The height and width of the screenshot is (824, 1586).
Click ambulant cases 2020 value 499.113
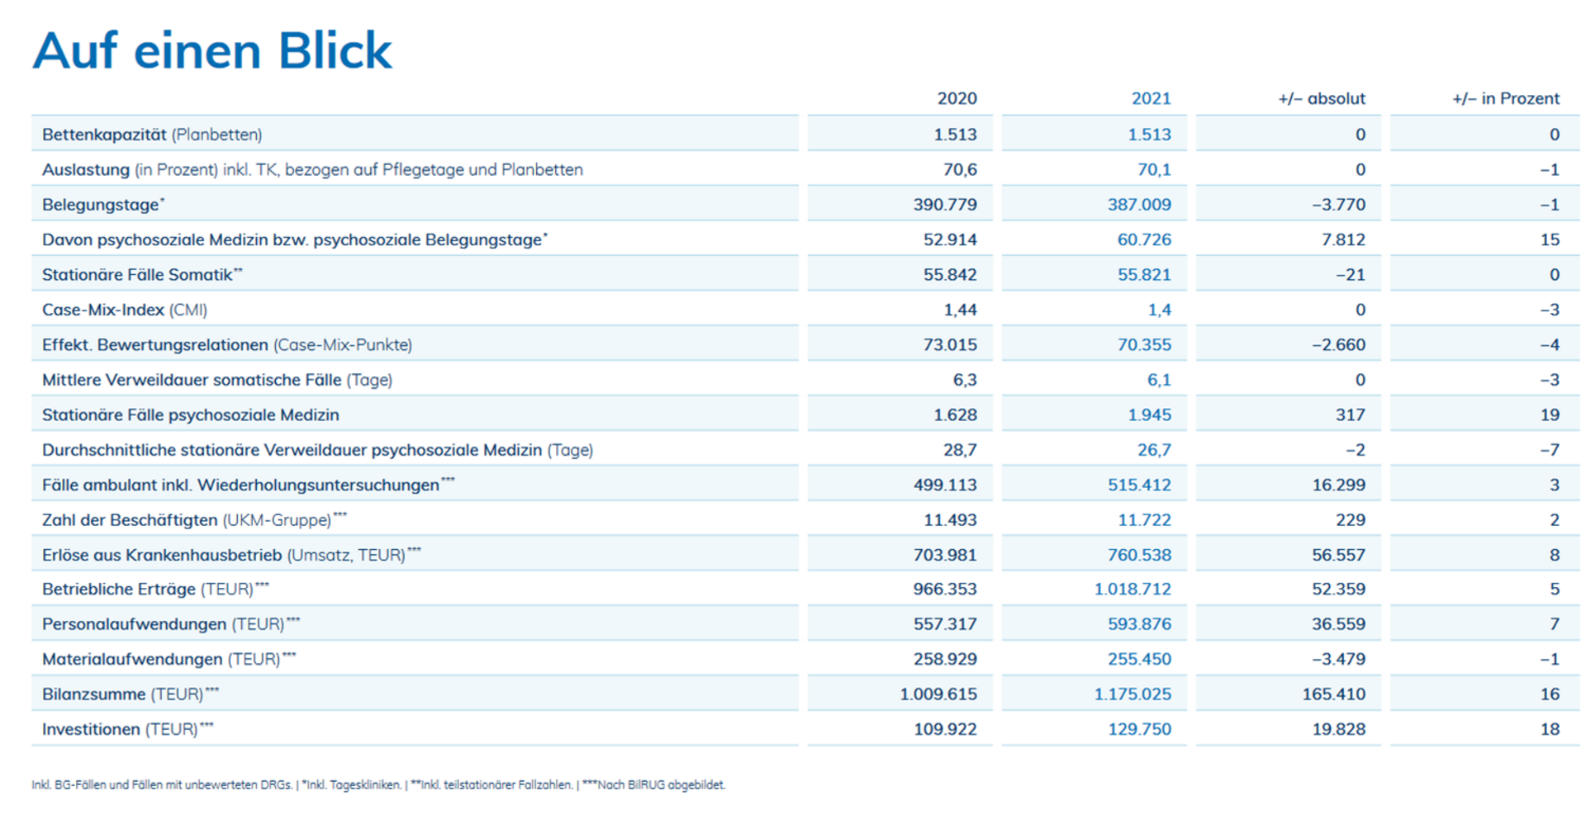click(945, 485)
